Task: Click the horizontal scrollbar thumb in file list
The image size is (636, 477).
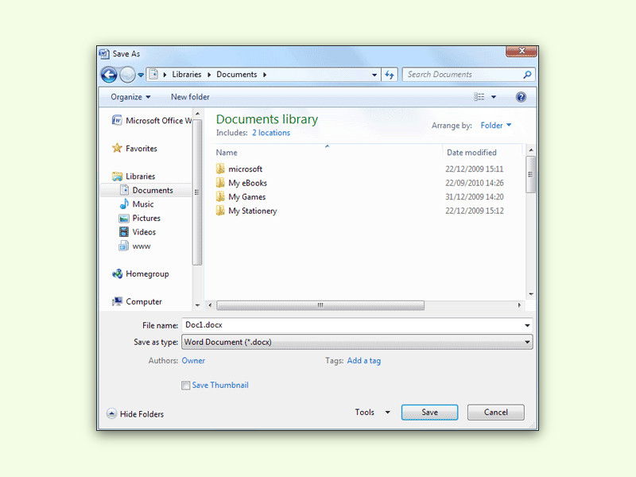Action: point(320,305)
